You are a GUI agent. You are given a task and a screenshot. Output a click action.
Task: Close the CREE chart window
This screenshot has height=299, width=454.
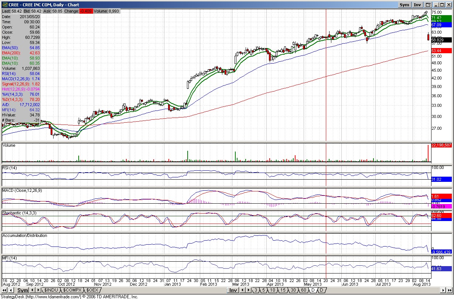coord(449,4)
